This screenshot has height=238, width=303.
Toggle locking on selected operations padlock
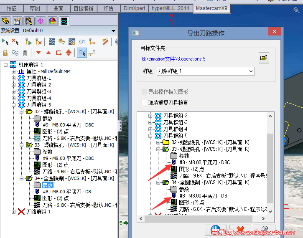coord(5,53)
